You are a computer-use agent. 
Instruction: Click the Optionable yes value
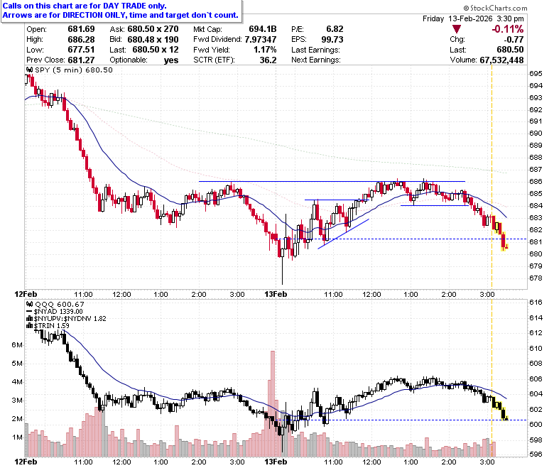tap(171, 60)
